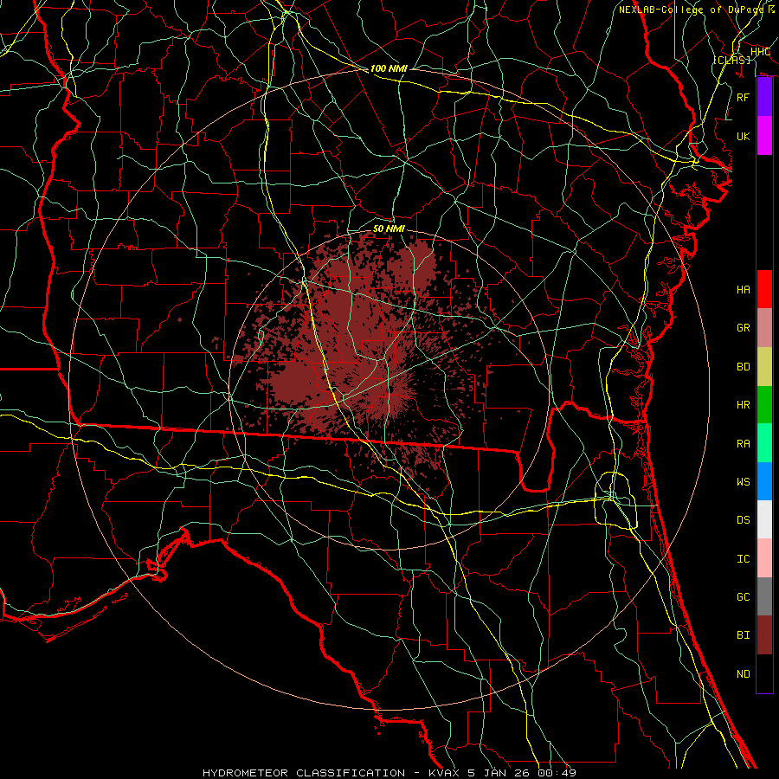
Task: Click the IC light pink legend swatch
Action: [x=764, y=558]
